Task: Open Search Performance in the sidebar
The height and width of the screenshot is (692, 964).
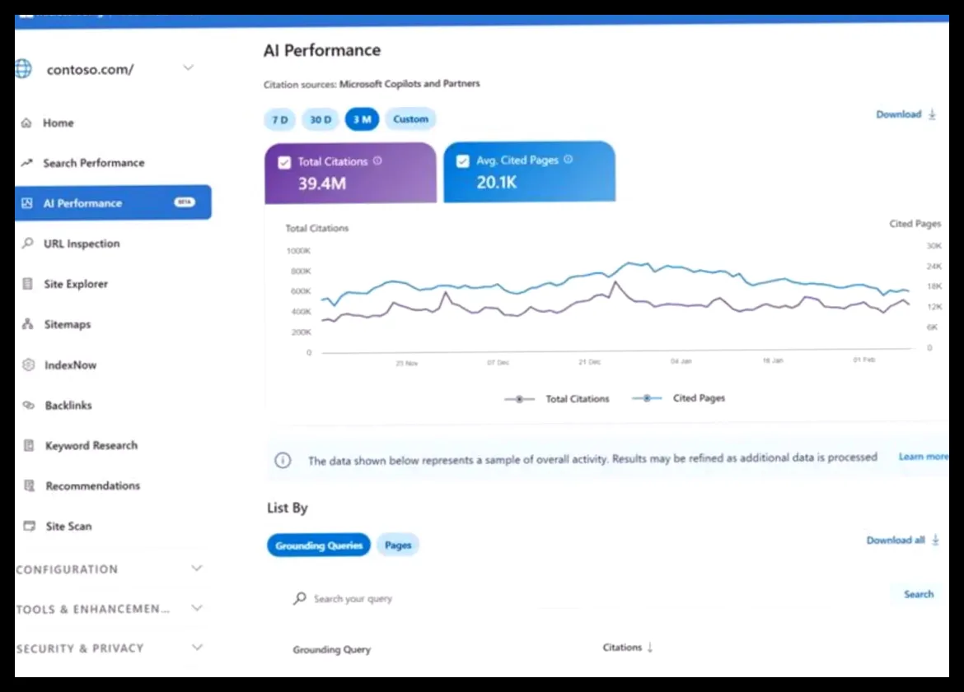Action: pyautogui.click(x=93, y=163)
